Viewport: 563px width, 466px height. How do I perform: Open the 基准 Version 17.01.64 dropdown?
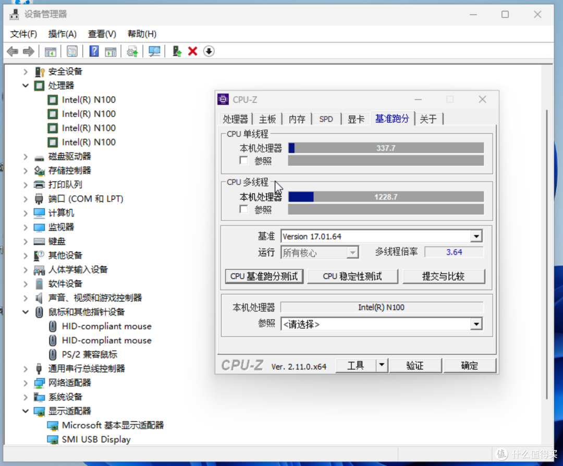476,236
